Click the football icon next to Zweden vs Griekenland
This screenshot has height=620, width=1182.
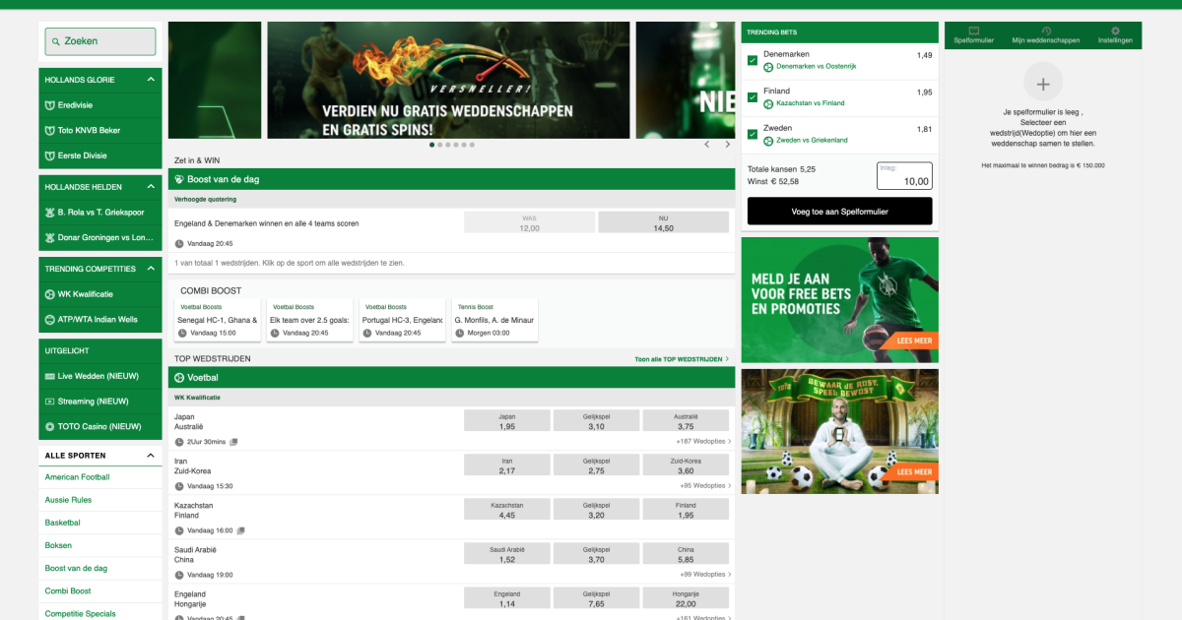pos(768,140)
